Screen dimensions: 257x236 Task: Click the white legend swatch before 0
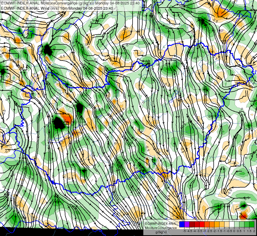coord(232,224)
